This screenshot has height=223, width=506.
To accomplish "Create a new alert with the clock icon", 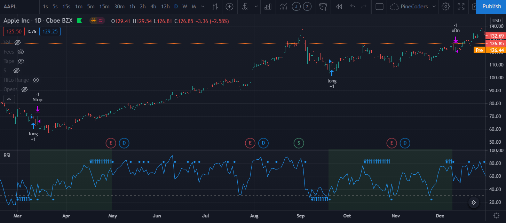I will 323,7.
